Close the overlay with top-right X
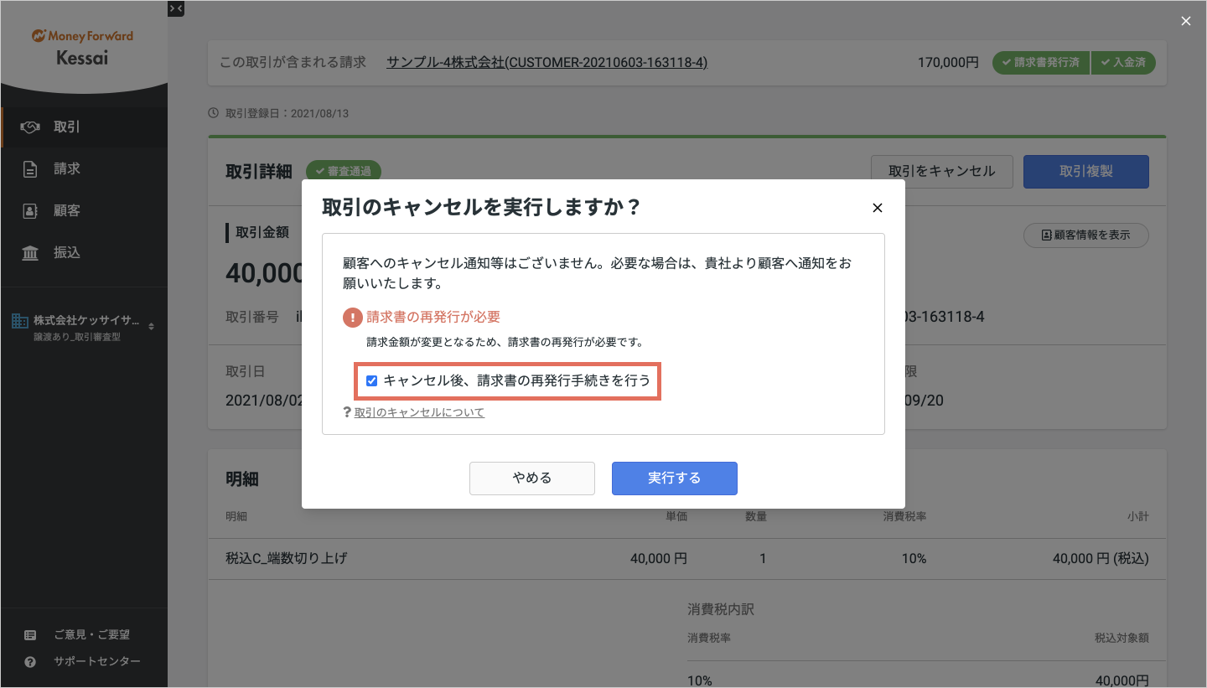The width and height of the screenshot is (1207, 688). [1186, 21]
